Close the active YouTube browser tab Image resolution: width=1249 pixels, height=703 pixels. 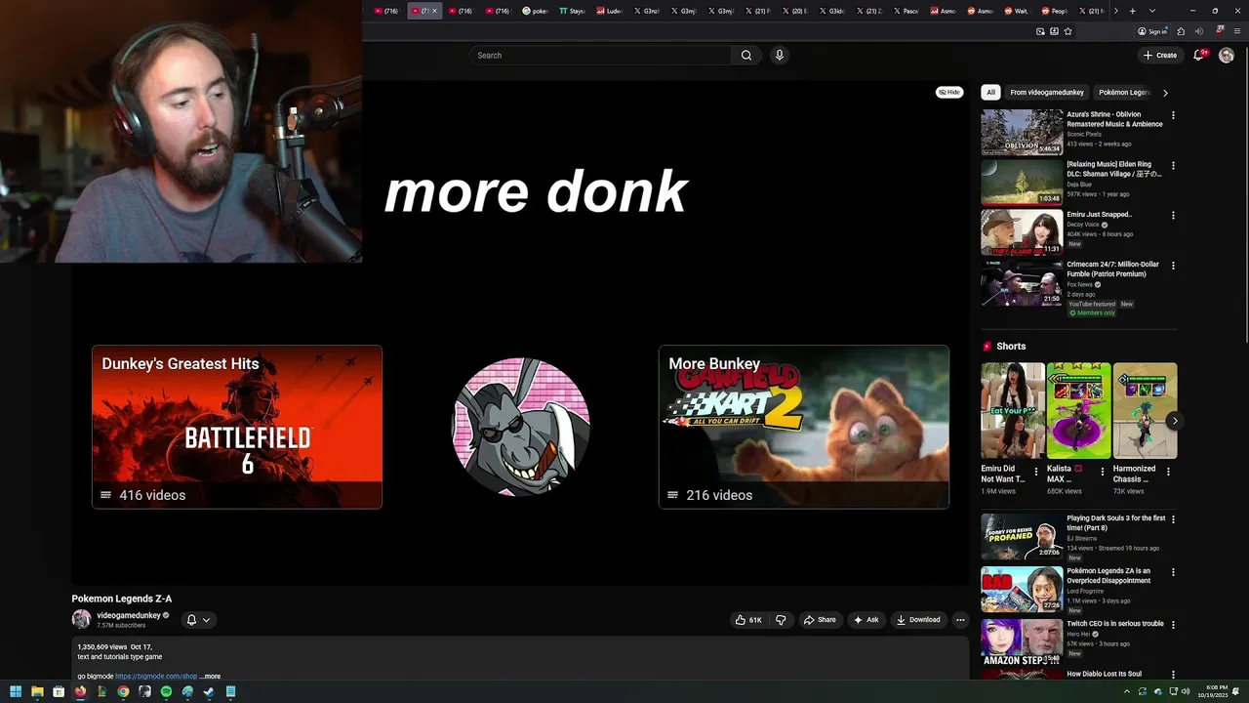(434, 11)
